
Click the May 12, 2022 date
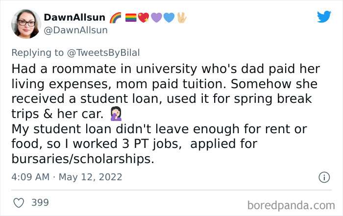(90, 177)
